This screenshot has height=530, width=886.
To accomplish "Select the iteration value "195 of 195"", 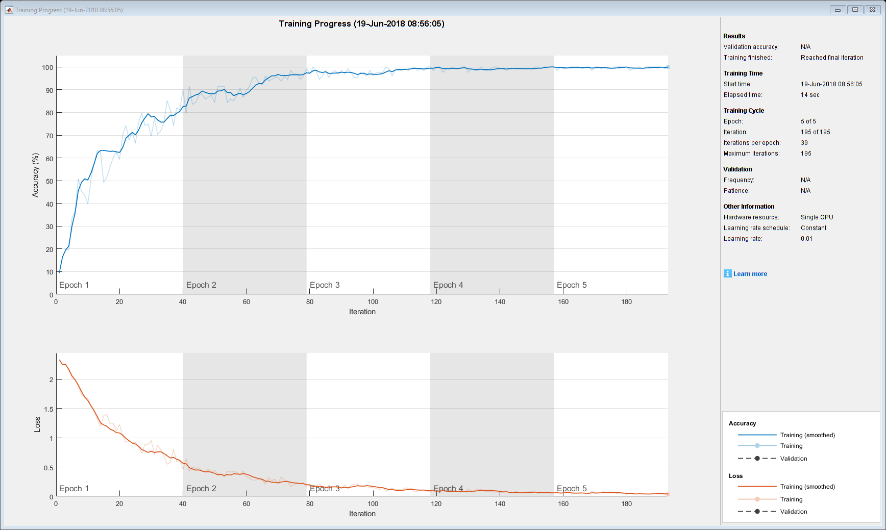I will [816, 132].
